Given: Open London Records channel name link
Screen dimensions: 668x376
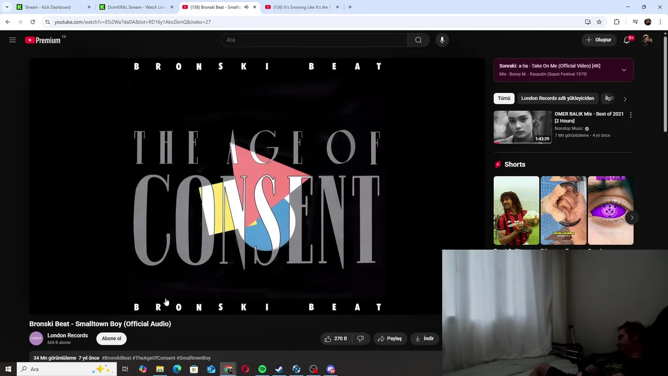Looking at the screenshot, I should (x=67, y=335).
